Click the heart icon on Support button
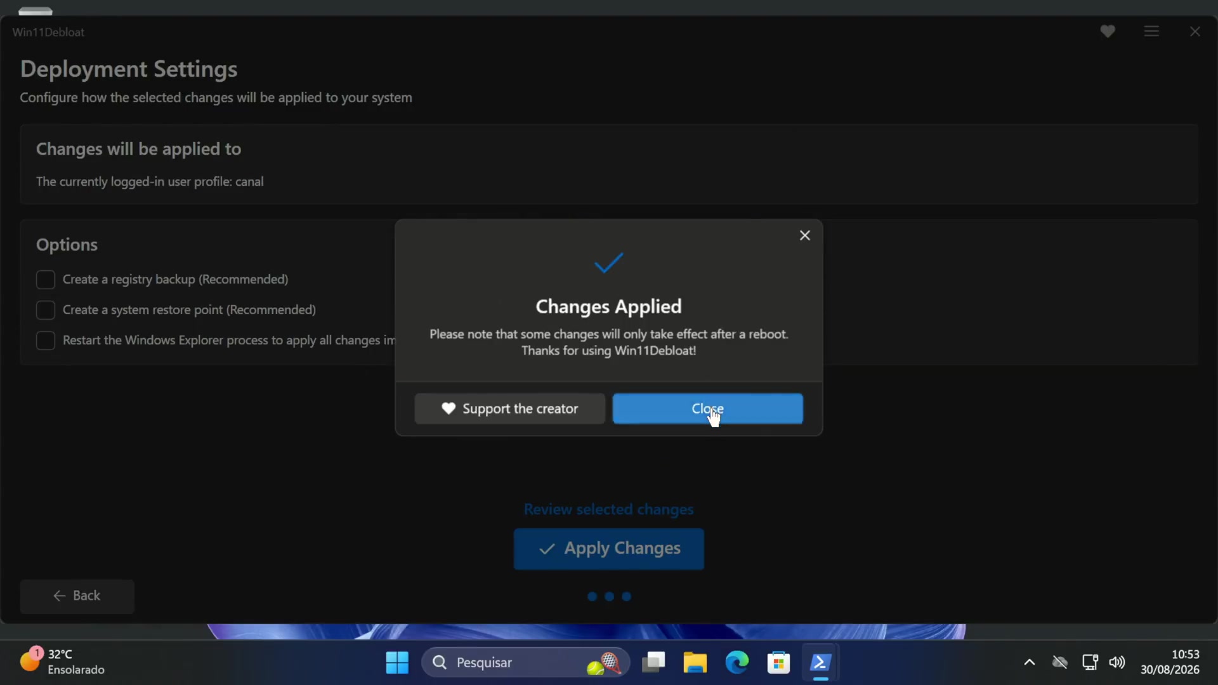Image resolution: width=1218 pixels, height=685 pixels. click(449, 408)
